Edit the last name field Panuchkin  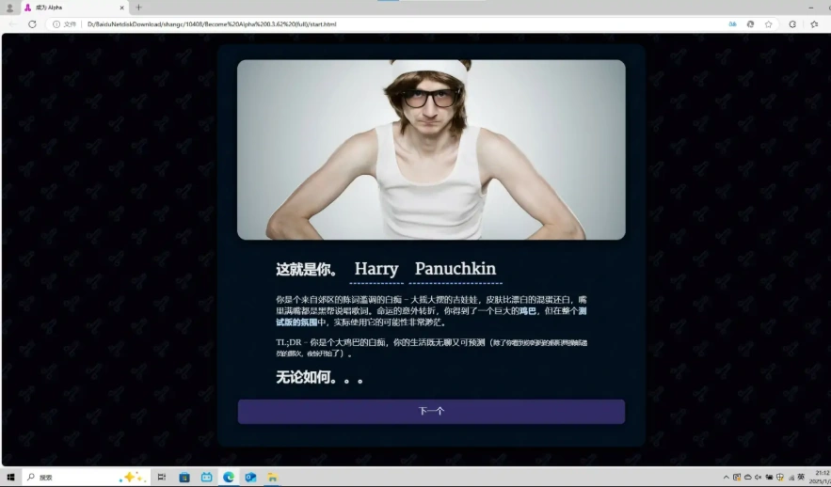click(x=455, y=270)
